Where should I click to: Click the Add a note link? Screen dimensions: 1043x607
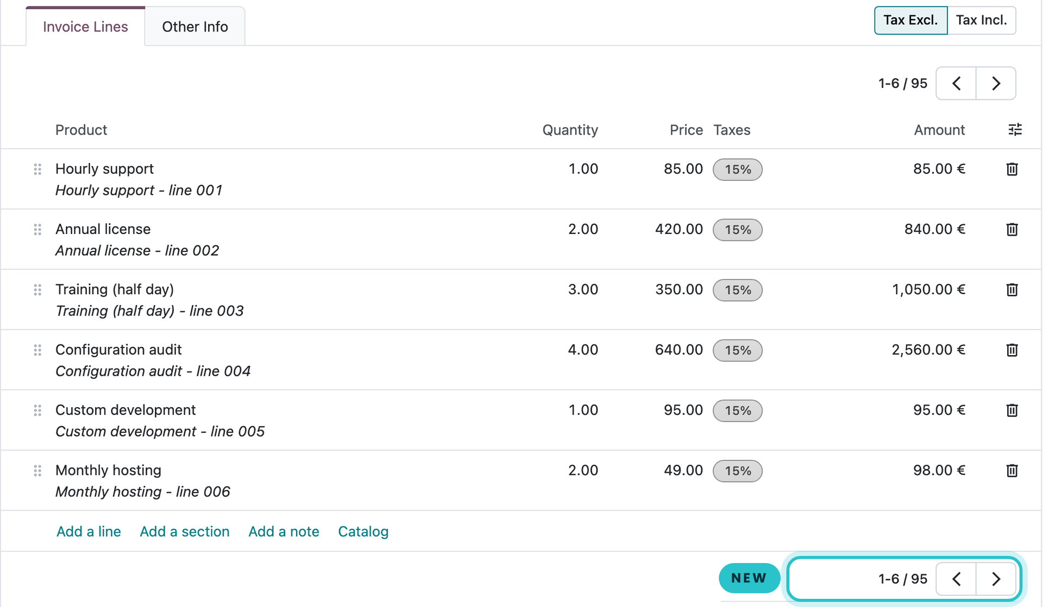click(284, 532)
